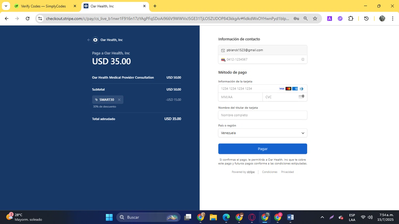
Task: Remove the SMART30 promo code
Action: point(119,100)
